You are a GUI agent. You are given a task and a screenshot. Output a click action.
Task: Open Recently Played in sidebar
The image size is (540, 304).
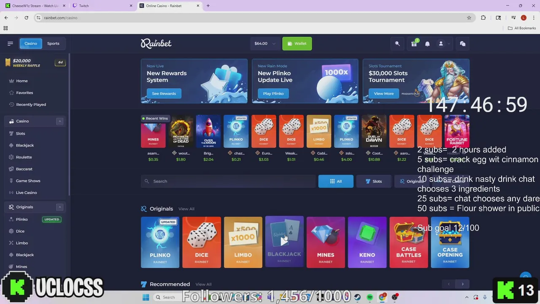coord(31,104)
